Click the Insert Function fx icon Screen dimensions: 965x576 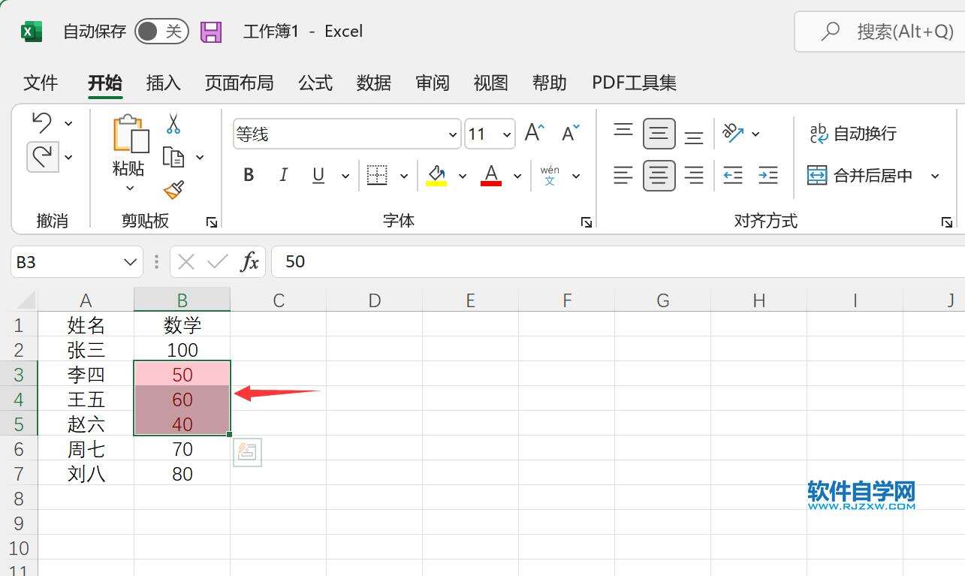249,262
